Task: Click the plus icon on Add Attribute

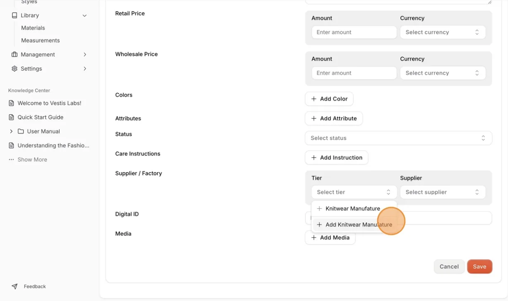Action: click(x=314, y=118)
